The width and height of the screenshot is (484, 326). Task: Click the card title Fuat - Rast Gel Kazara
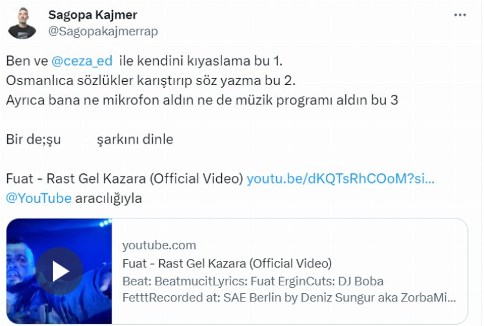pyautogui.click(x=227, y=264)
